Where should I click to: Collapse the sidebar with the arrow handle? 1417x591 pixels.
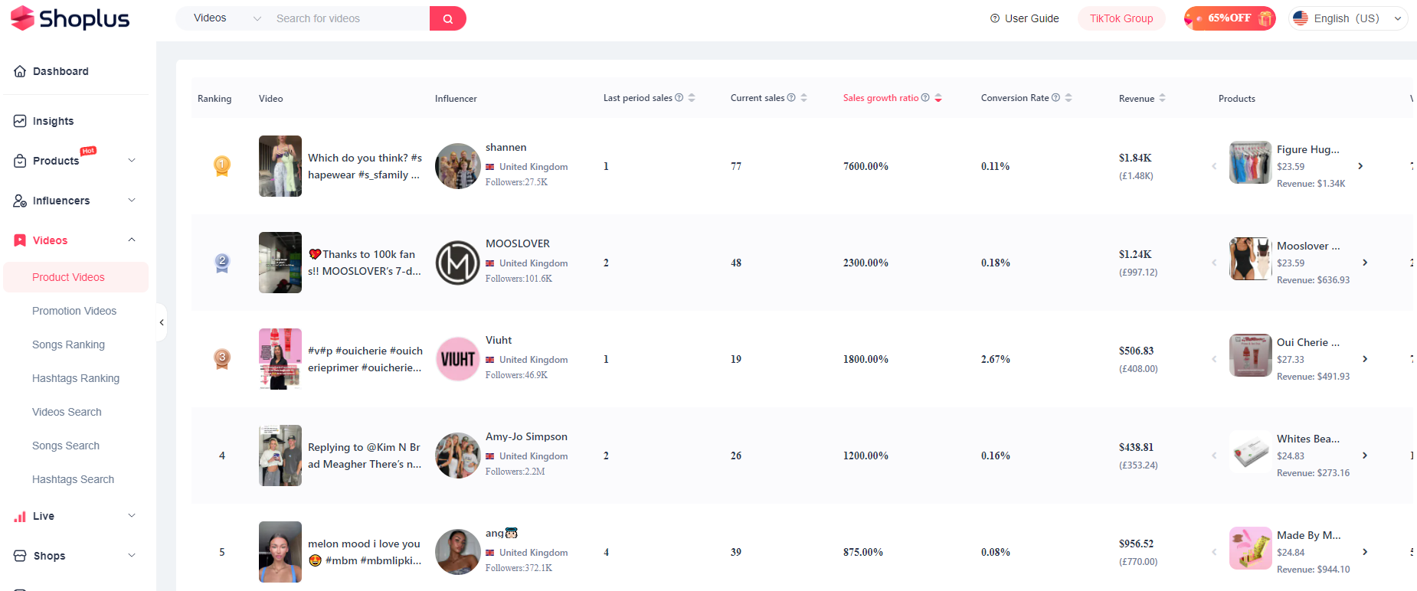[x=161, y=322]
